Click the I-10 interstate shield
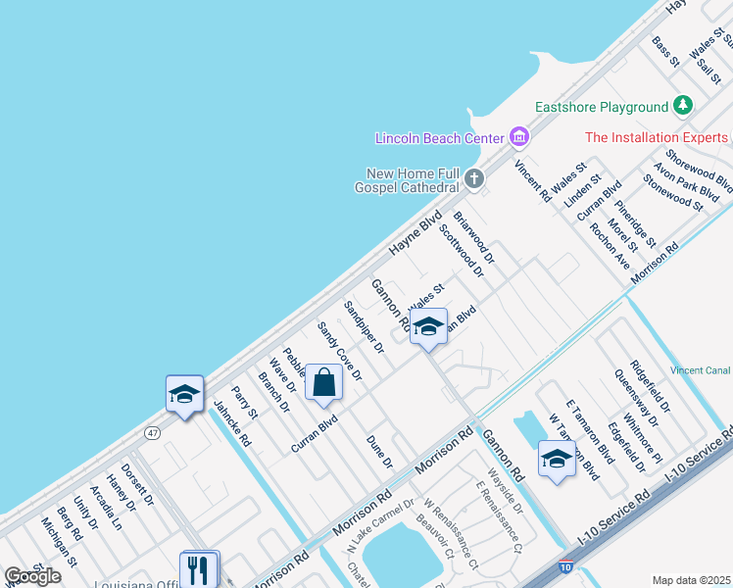The image size is (733, 588). click(x=565, y=566)
